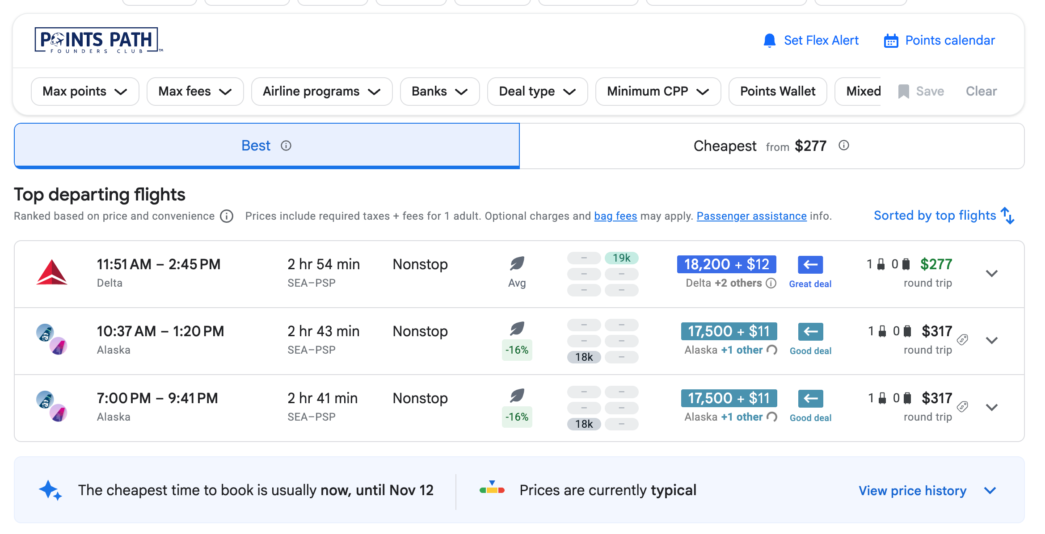Click the price tag icon on 10:37 AM flight
This screenshot has width=1045, height=534.
pyautogui.click(x=963, y=340)
